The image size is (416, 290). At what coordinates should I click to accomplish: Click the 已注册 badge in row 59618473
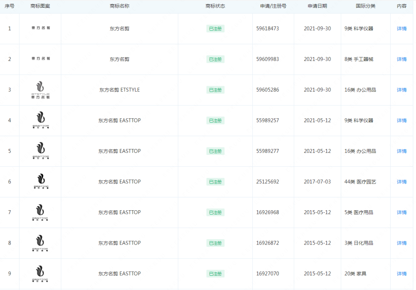(215, 28)
